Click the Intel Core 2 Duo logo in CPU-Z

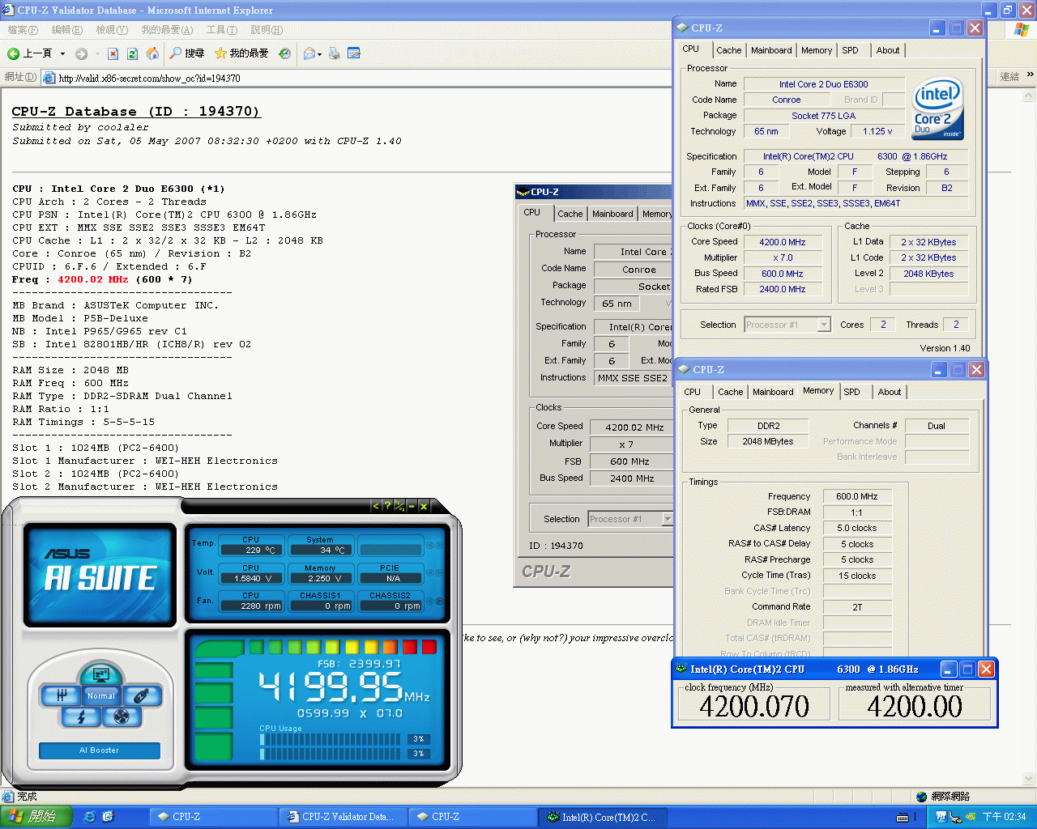937,108
